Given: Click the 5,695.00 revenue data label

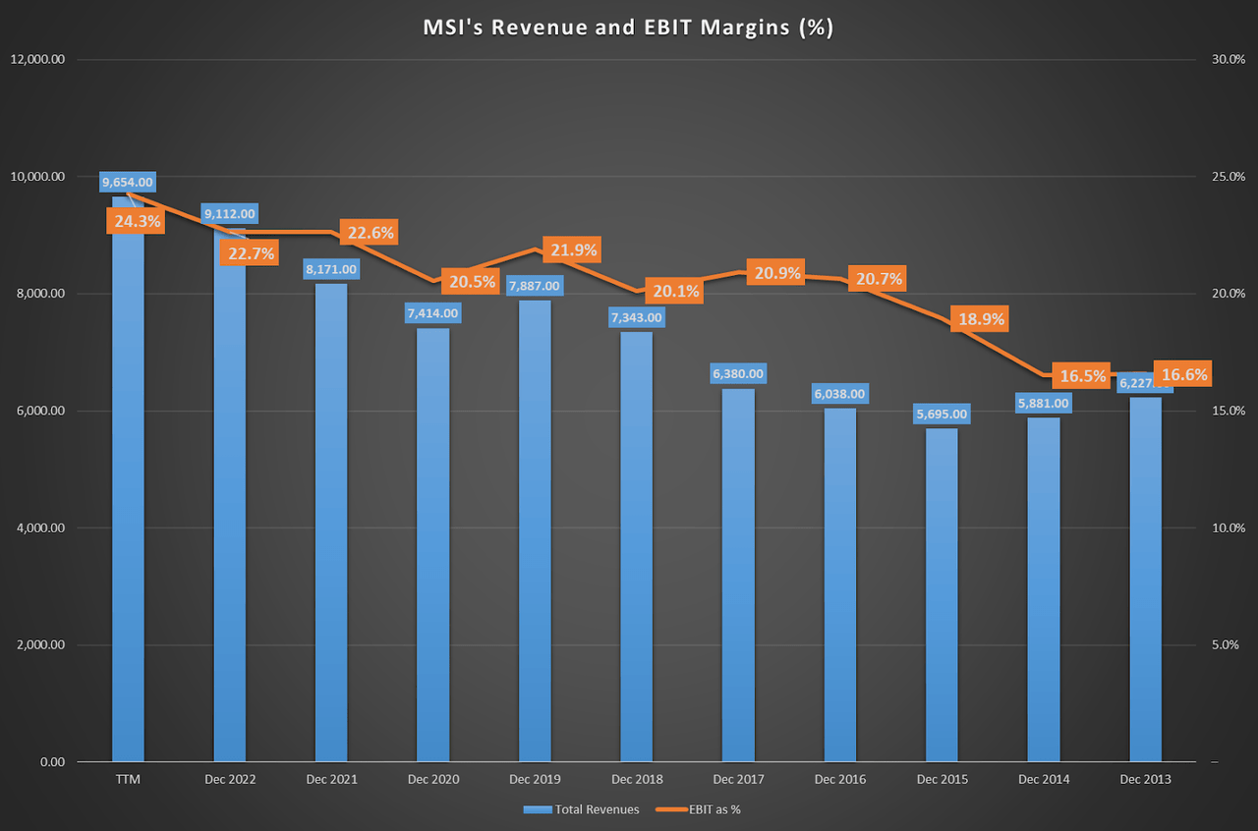Looking at the screenshot, I should pos(941,415).
